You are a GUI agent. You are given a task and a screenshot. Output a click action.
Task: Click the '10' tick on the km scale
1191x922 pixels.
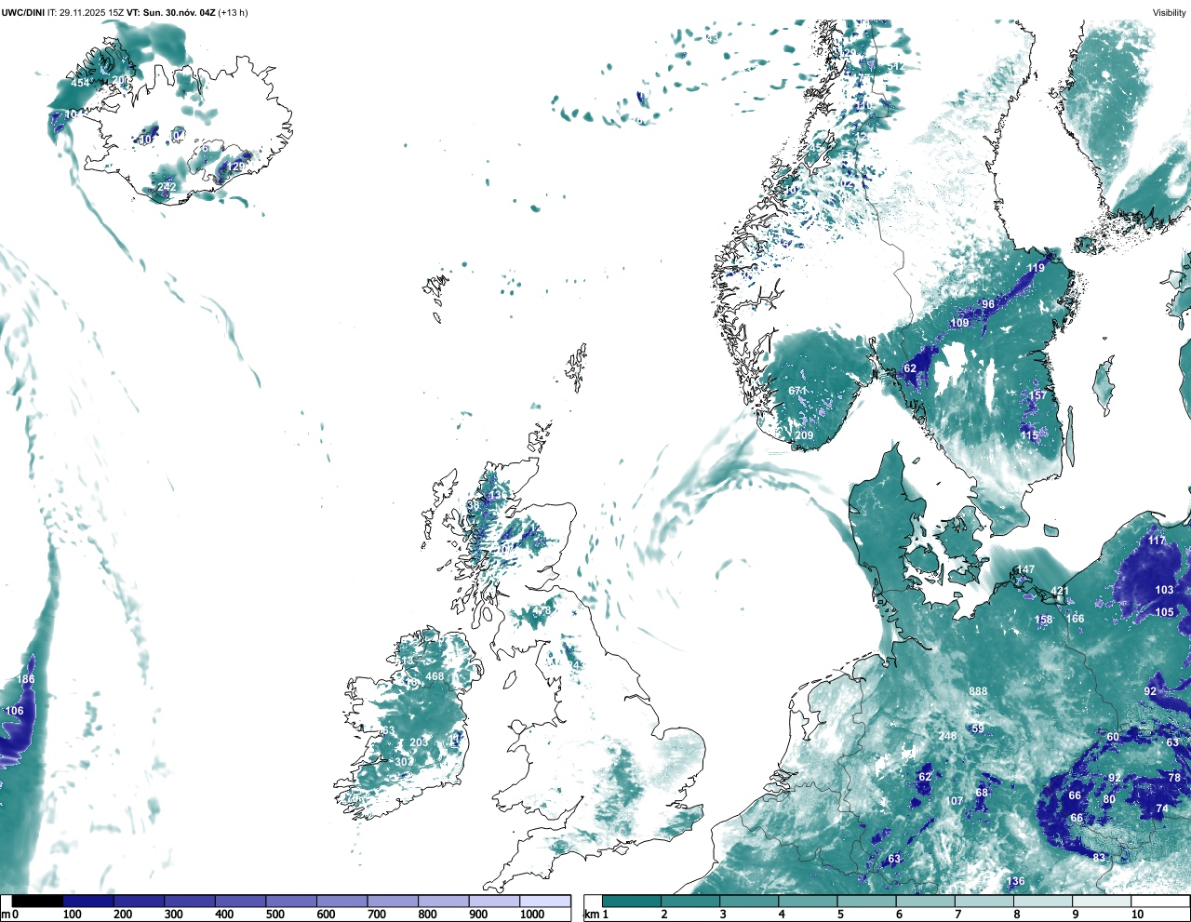click(x=1137, y=915)
